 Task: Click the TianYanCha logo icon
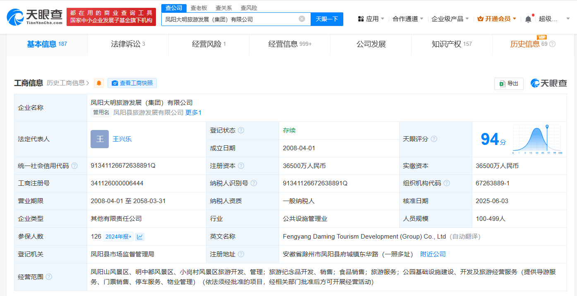point(16,17)
